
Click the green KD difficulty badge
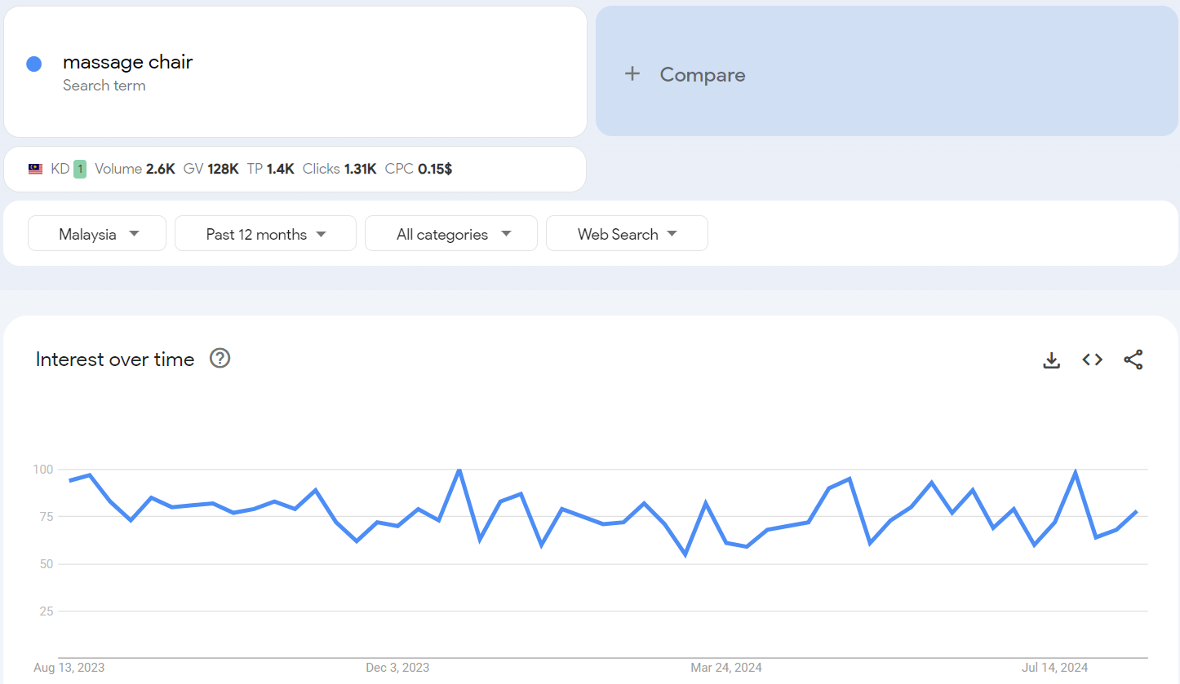[80, 170]
